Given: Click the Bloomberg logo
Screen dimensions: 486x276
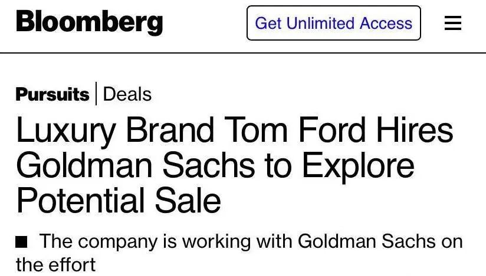Looking at the screenshot, I should tap(89, 22).
